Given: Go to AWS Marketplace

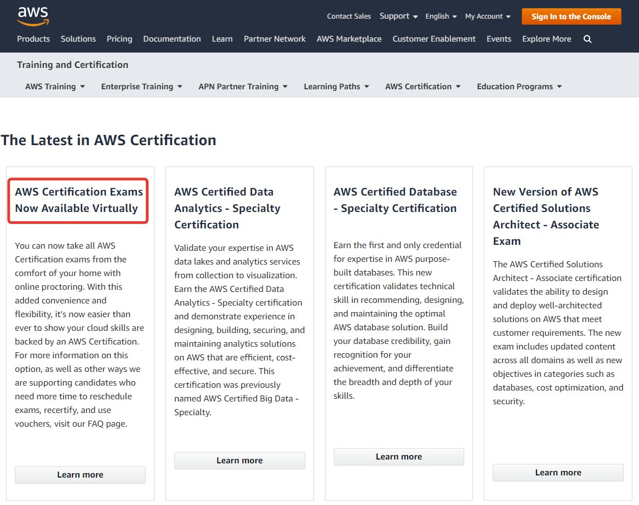Looking at the screenshot, I should click(349, 39).
